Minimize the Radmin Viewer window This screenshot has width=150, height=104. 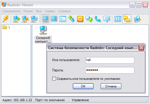point(132,5)
